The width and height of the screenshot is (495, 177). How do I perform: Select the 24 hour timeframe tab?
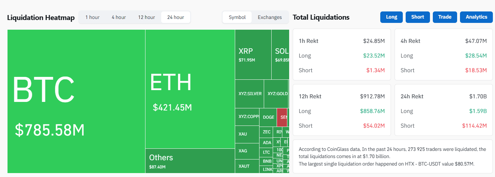pos(175,17)
